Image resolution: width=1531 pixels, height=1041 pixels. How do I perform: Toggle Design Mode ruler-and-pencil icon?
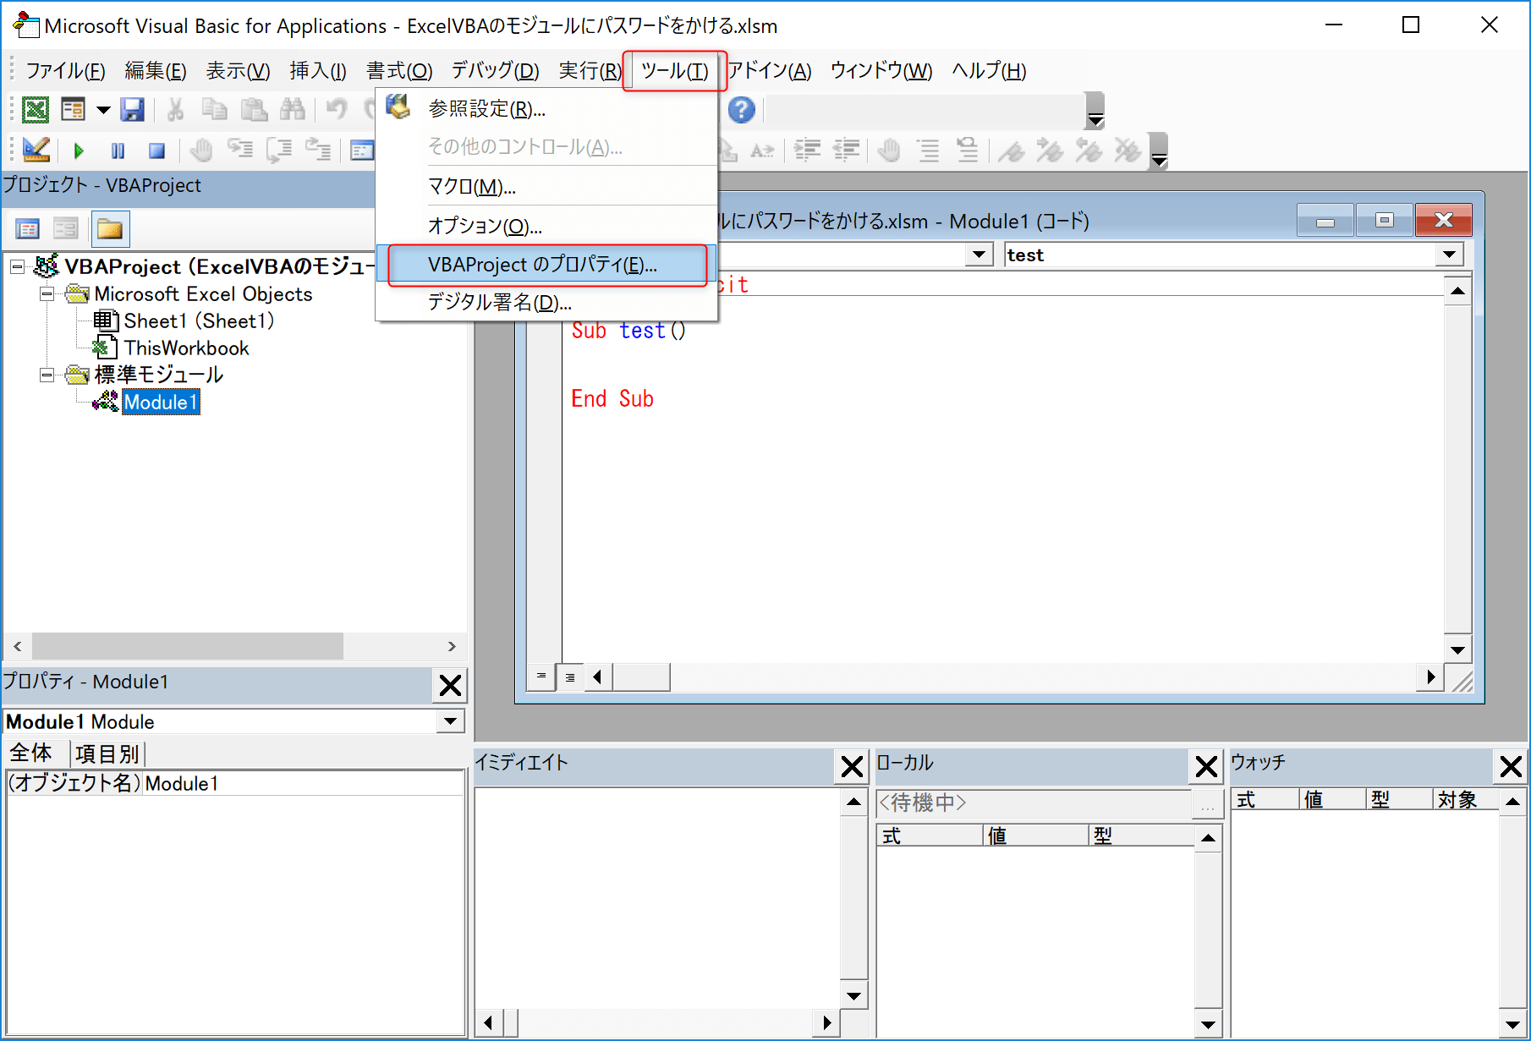36,151
